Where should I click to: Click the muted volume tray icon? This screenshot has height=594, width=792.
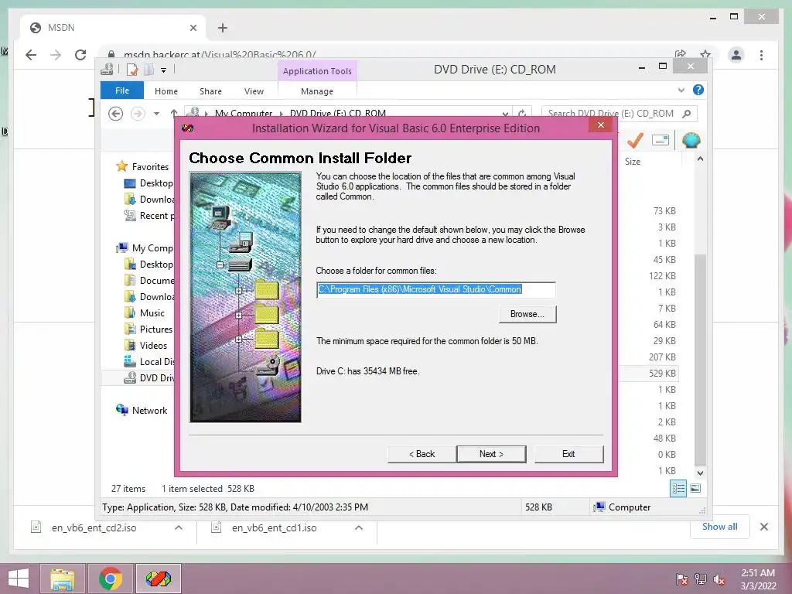pos(719,579)
